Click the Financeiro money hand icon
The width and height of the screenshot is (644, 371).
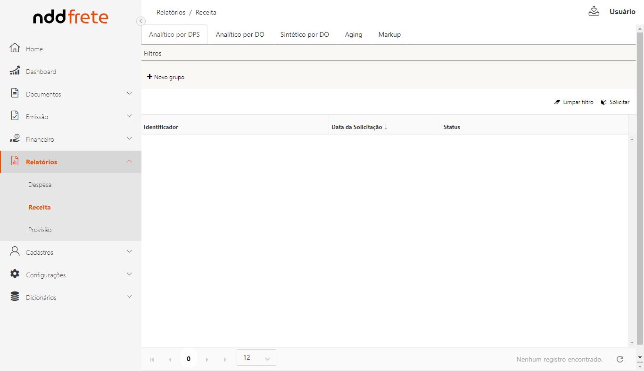click(15, 139)
